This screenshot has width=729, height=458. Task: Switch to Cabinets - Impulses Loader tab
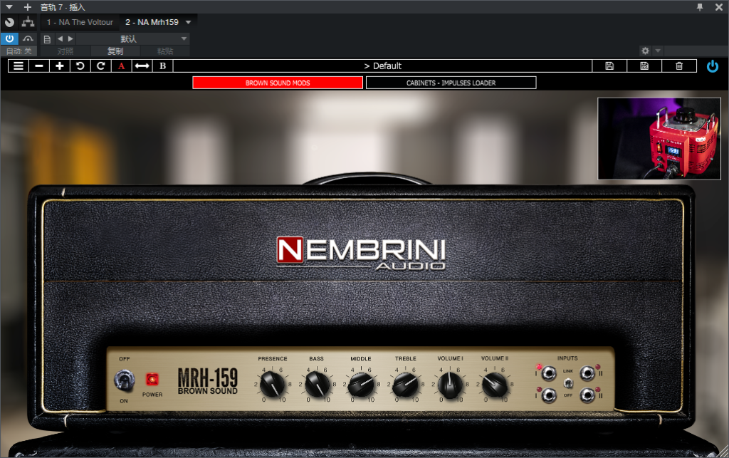(451, 83)
